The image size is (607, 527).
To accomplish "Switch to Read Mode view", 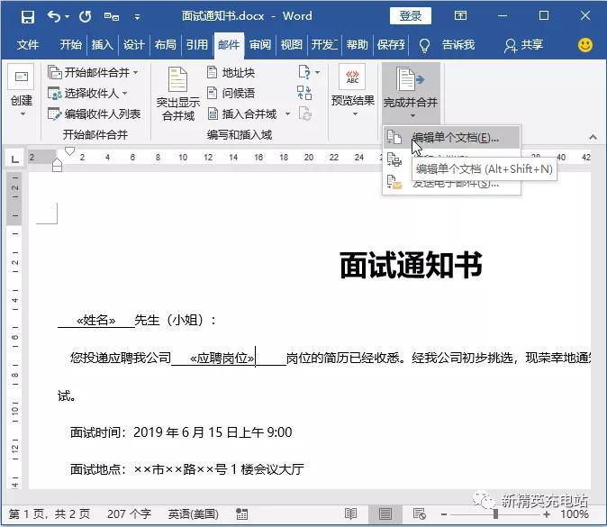I will (x=350, y=514).
